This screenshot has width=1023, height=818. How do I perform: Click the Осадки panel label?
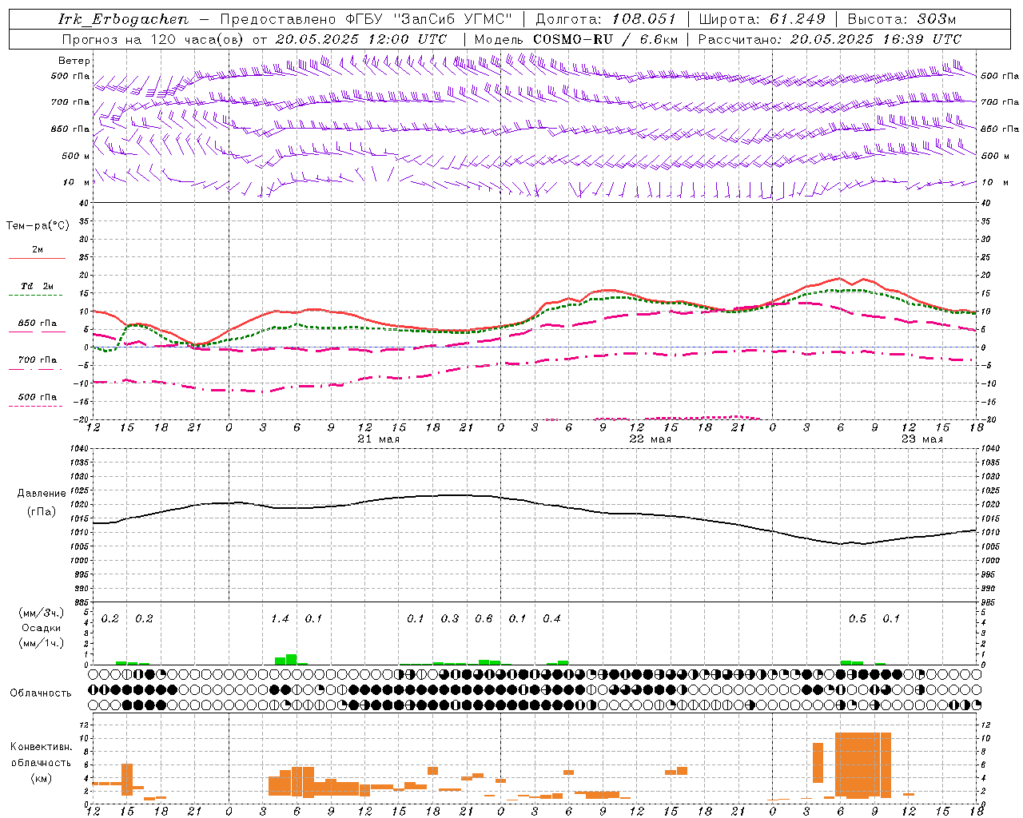click(42, 628)
